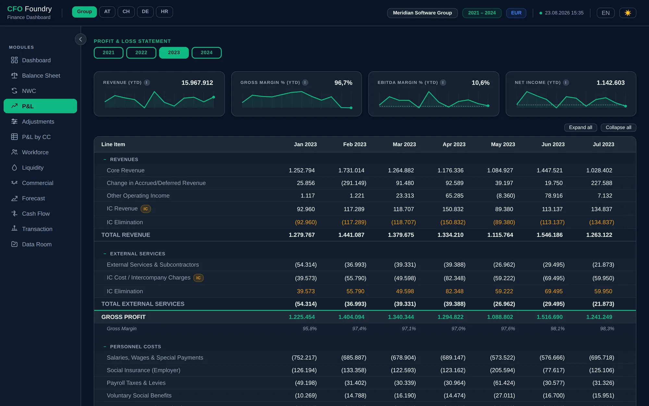Click the IC badge next to IC Revenue

click(x=146, y=209)
